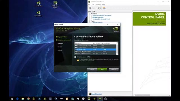The height and width of the screenshot is (101, 180).
Task: Click the BACK button in installer
Action: [92, 69]
